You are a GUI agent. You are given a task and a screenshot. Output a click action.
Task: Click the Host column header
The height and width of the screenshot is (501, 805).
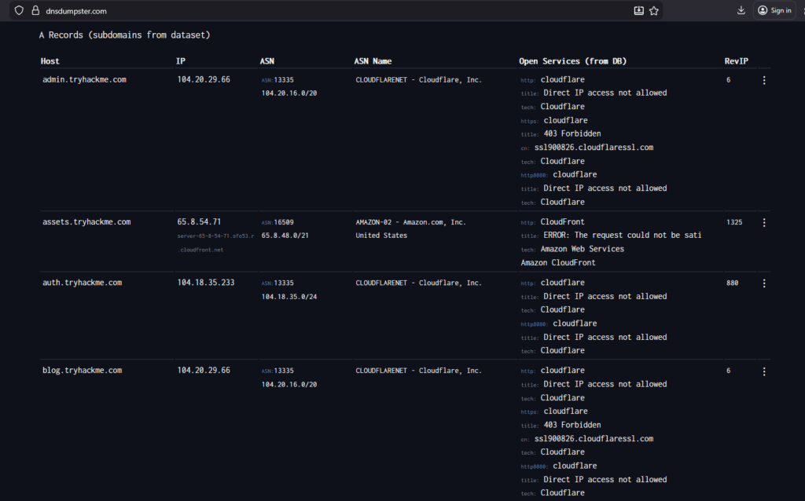tap(50, 61)
